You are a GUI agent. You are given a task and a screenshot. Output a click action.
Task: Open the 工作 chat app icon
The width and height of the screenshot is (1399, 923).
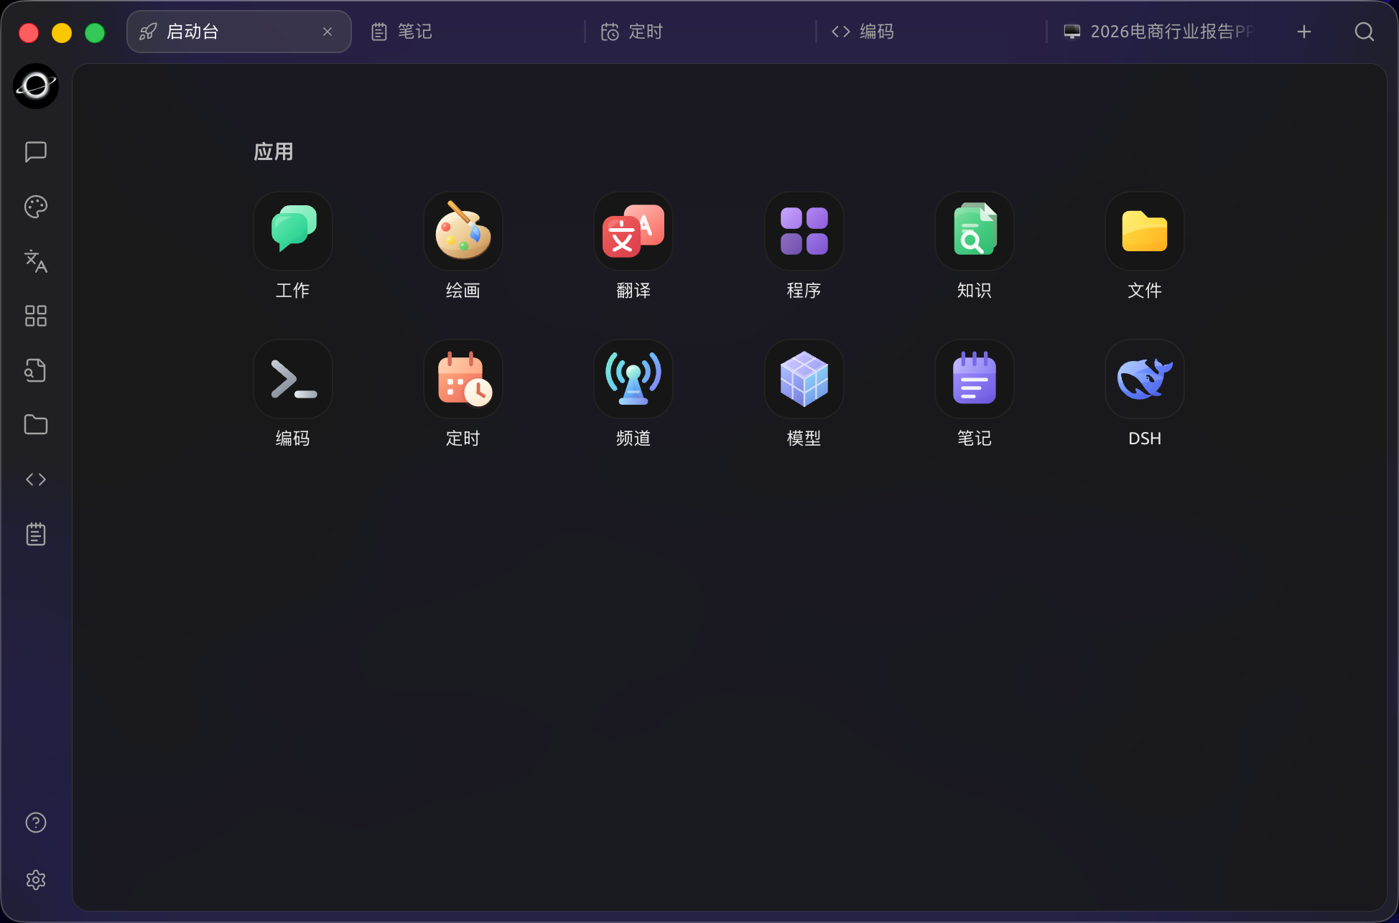tap(292, 231)
